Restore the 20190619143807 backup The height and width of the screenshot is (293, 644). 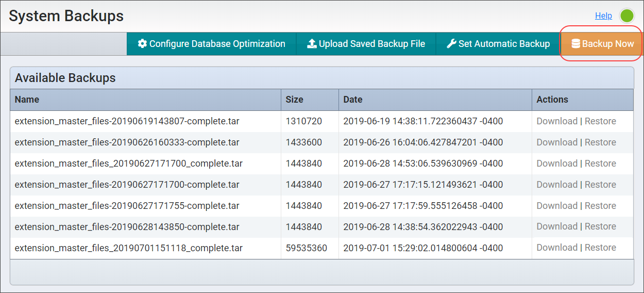(x=600, y=121)
